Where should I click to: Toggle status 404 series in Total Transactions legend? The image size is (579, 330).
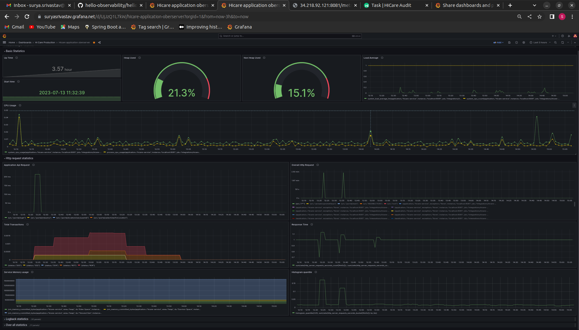[88, 265]
